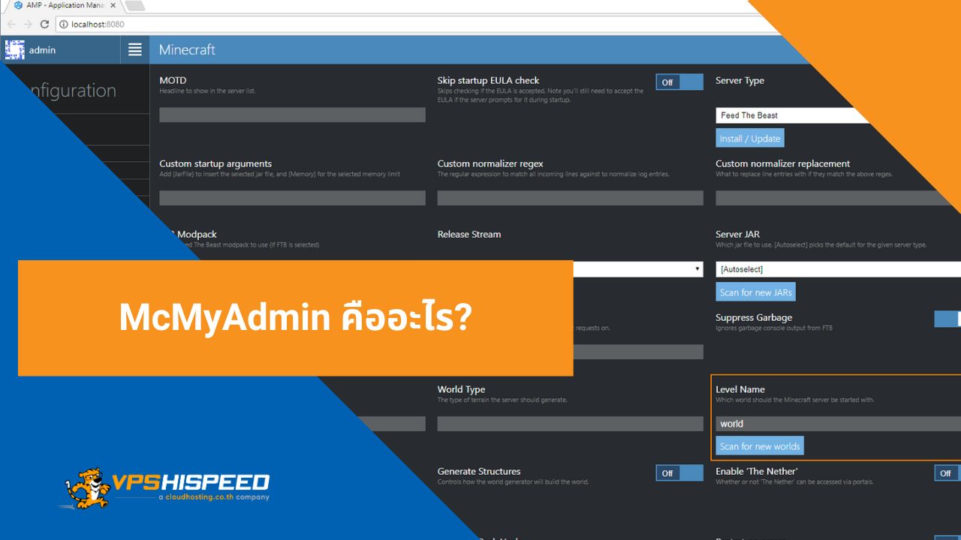Toggle Enable 'The Nether' switch

tap(947, 472)
